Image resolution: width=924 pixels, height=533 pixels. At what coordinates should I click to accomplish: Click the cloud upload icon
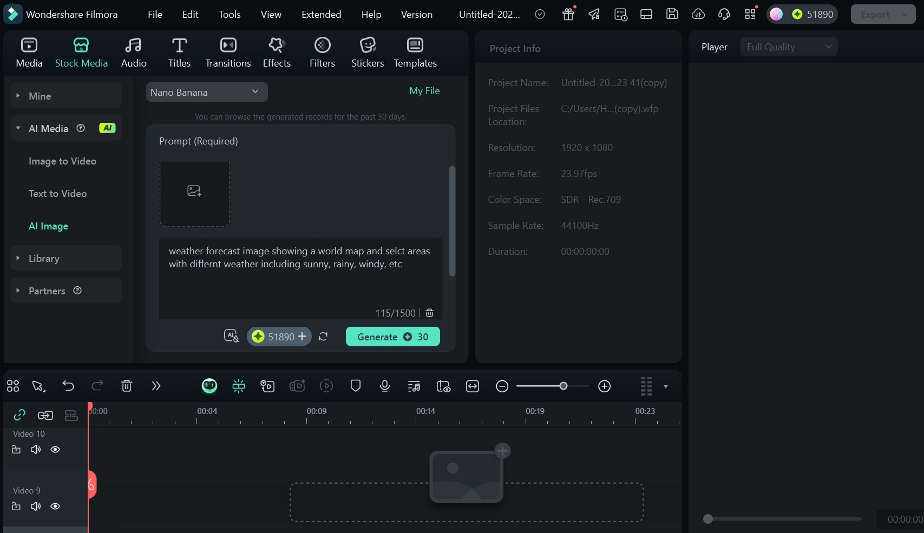698,14
